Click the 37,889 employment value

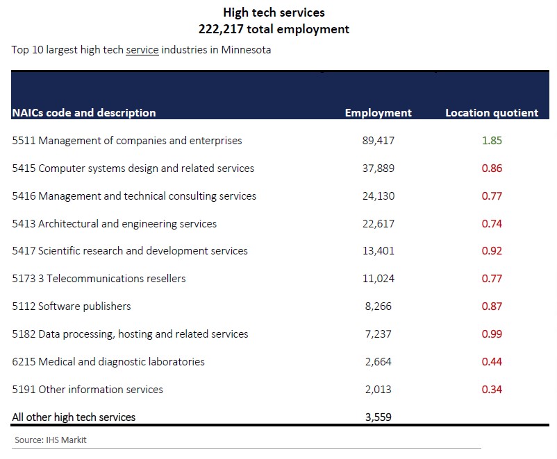(378, 168)
